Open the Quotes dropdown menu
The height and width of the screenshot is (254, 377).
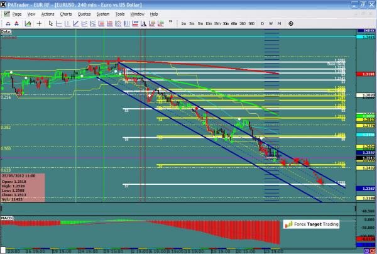click(84, 13)
